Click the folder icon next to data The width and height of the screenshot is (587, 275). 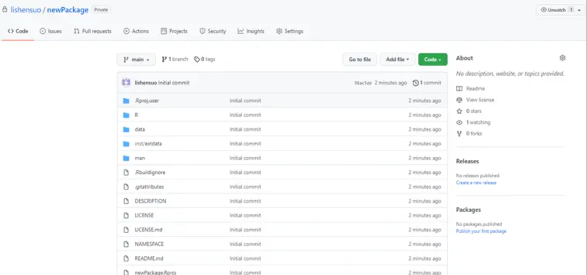coord(126,130)
